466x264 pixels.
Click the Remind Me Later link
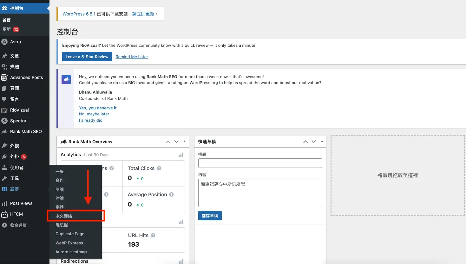(x=132, y=57)
